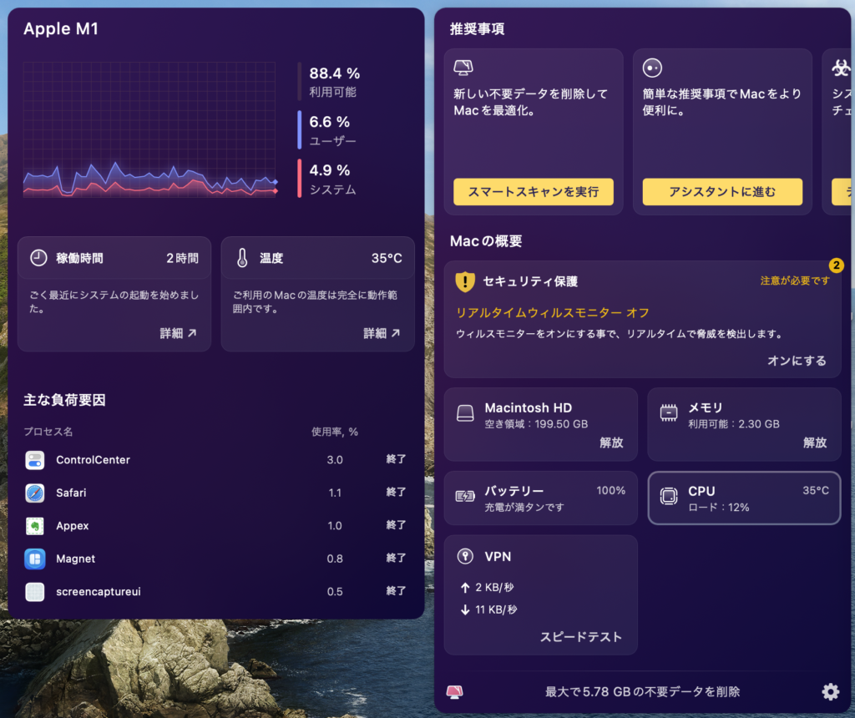
Task: Click the biohazard icon on the cut-off card
Action: tap(841, 68)
